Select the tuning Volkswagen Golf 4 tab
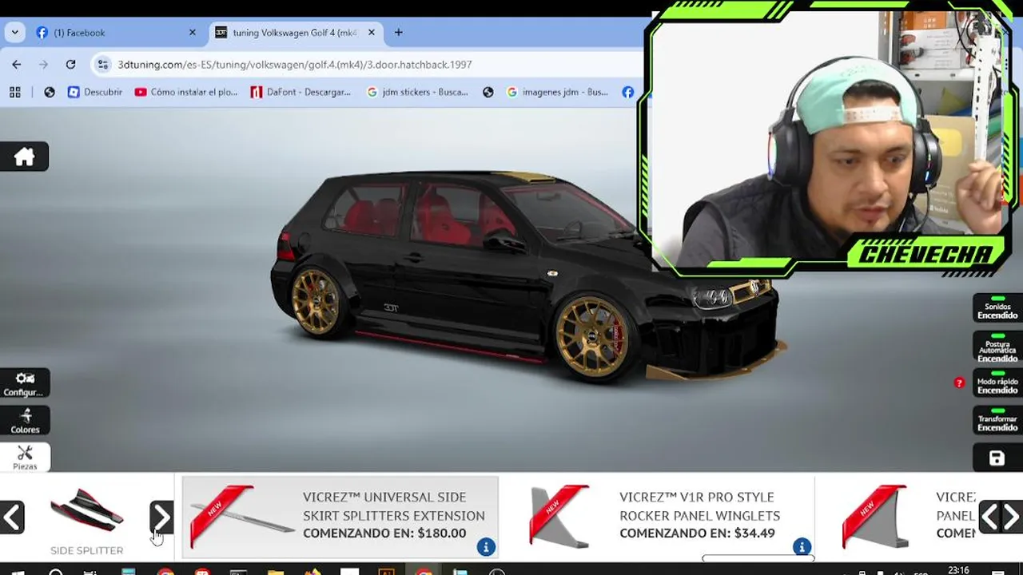This screenshot has width=1023, height=575. (x=295, y=33)
